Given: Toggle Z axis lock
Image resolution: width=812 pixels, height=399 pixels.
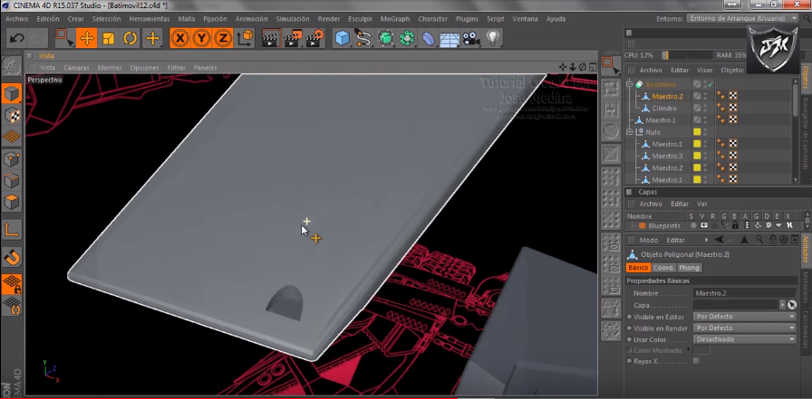Looking at the screenshot, I should tap(223, 38).
